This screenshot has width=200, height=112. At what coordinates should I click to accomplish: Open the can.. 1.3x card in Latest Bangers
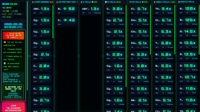42,10
